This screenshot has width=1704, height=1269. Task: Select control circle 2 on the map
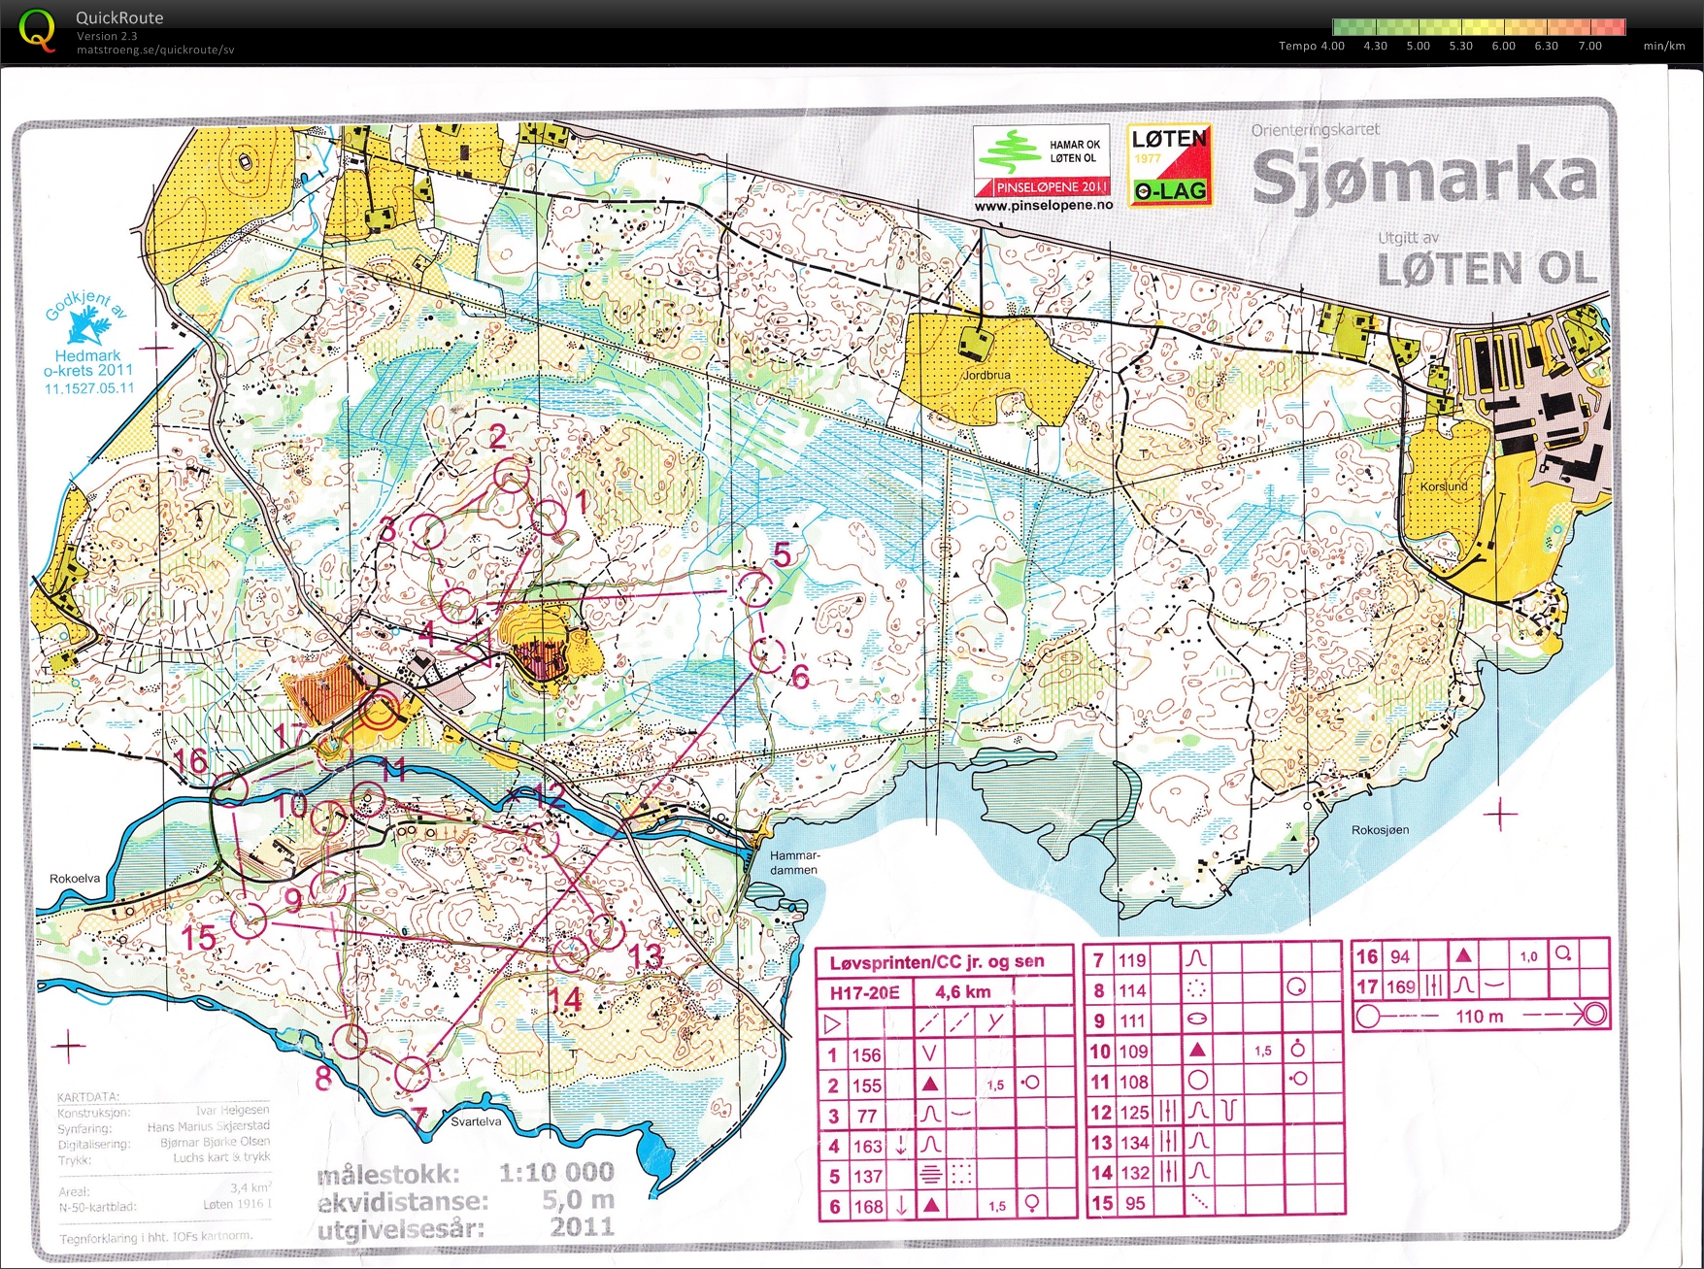(x=512, y=475)
